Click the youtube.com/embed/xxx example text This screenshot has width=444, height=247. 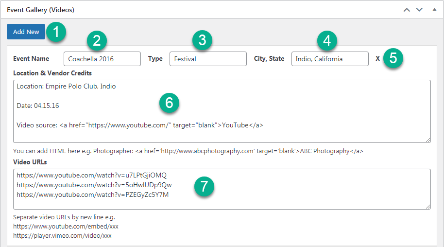click(x=66, y=226)
